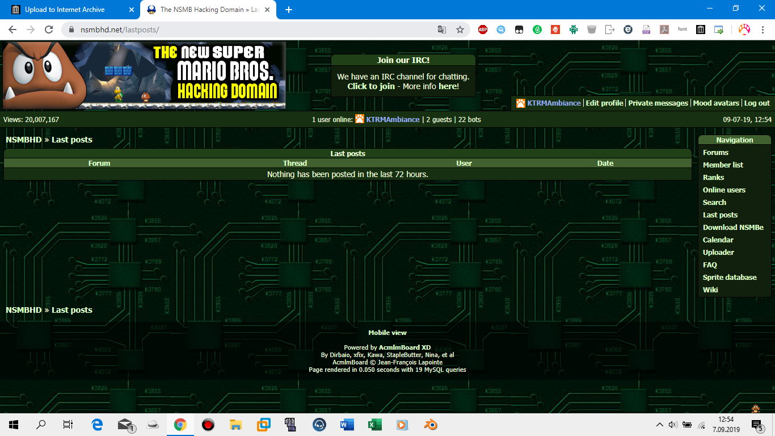Select Member list in the Navigation panel

(723, 165)
